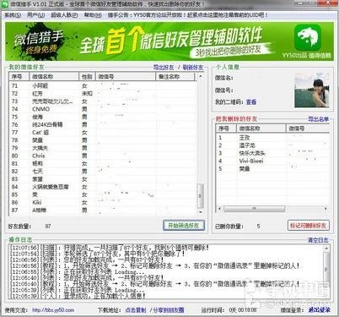Open the 用户(U) menu

coord(36,15)
